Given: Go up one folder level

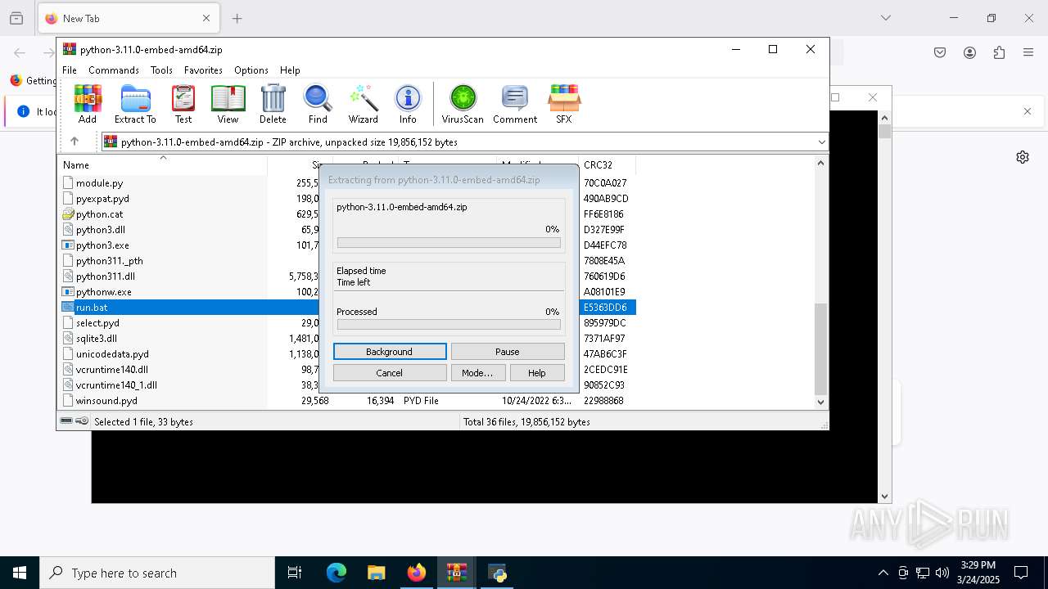Looking at the screenshot, I should (75, 142).
